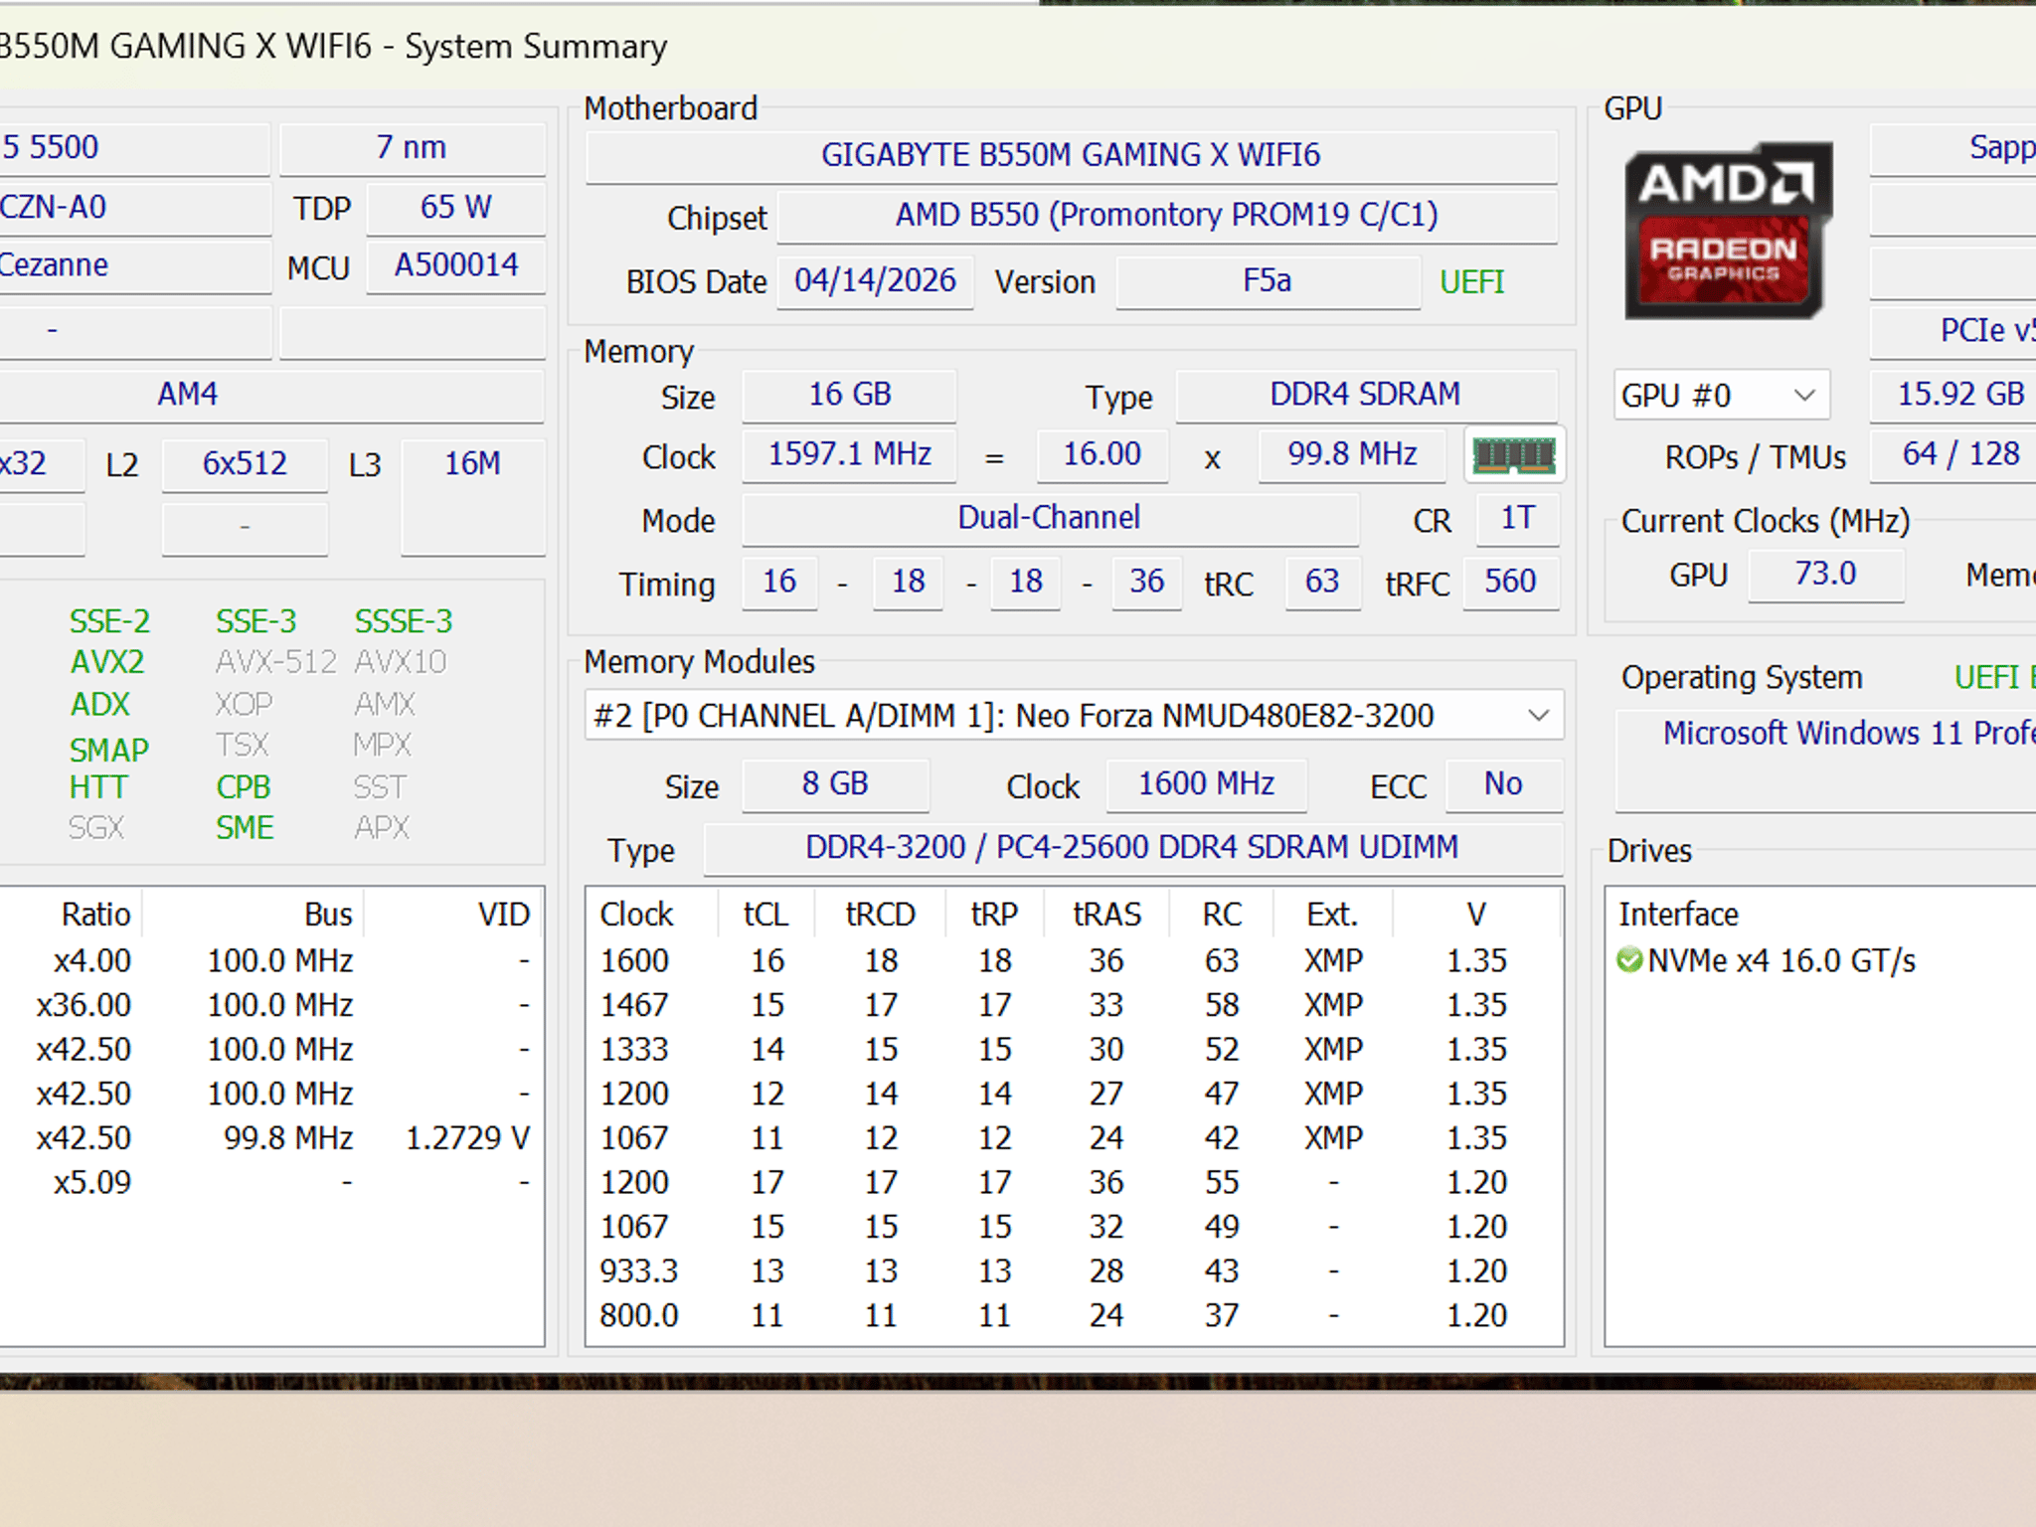Click the green UEFI label beside BIOS version
Image resolution: width=2036 pixels, height=1527 pixels.
pyautogui.click(x=1472, y=282)
